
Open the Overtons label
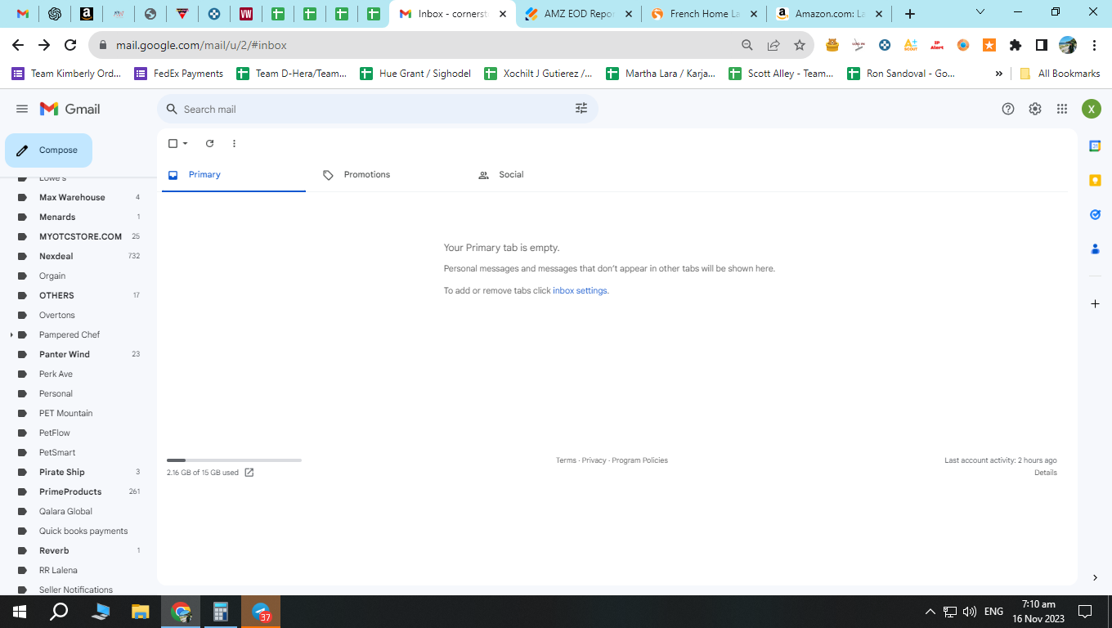coord(57,315)
